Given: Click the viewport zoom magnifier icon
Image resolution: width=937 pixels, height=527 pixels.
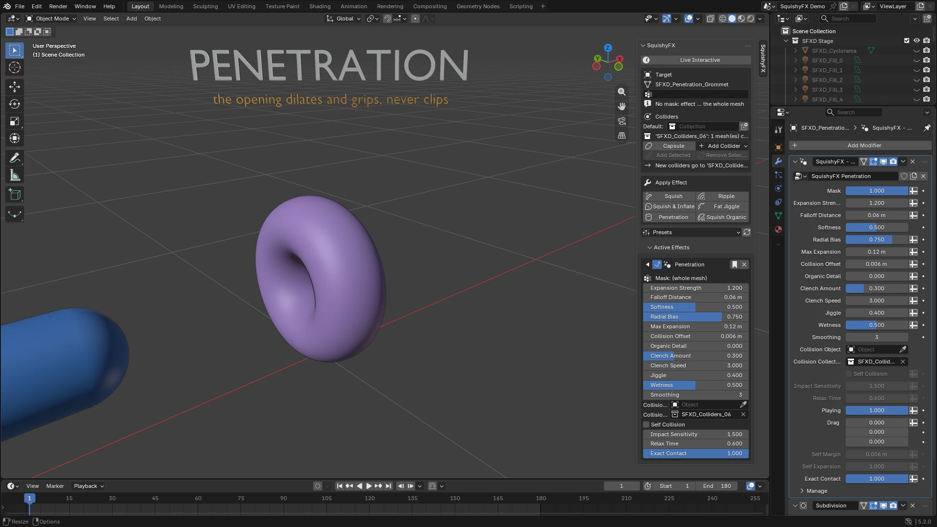Looking at the screenshot, I should coord(622,92).
